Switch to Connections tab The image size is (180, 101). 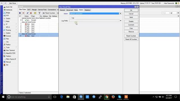[52, 10]
